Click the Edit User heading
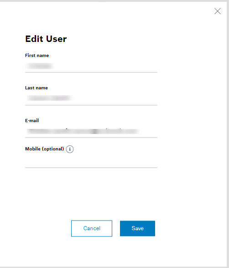The width and height of the screenshot is (229, 268). click(x=46, y=39)
